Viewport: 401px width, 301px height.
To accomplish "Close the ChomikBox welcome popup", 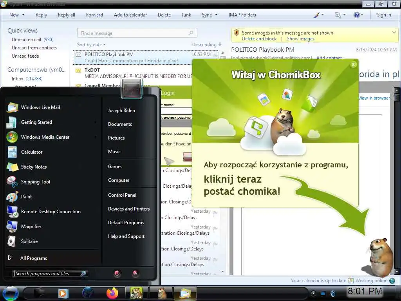I will tap(353, 65).
